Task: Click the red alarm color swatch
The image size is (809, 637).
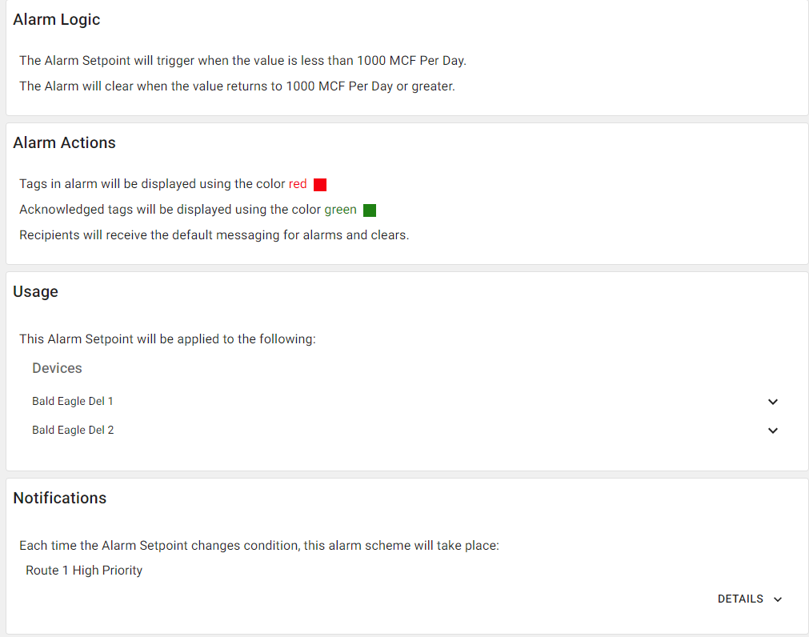Action: pyautogui.click(x=319, y=184)
